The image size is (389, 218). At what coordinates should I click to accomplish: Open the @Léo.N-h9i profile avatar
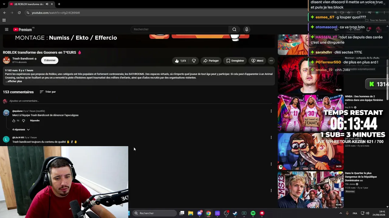coord(6,139)
